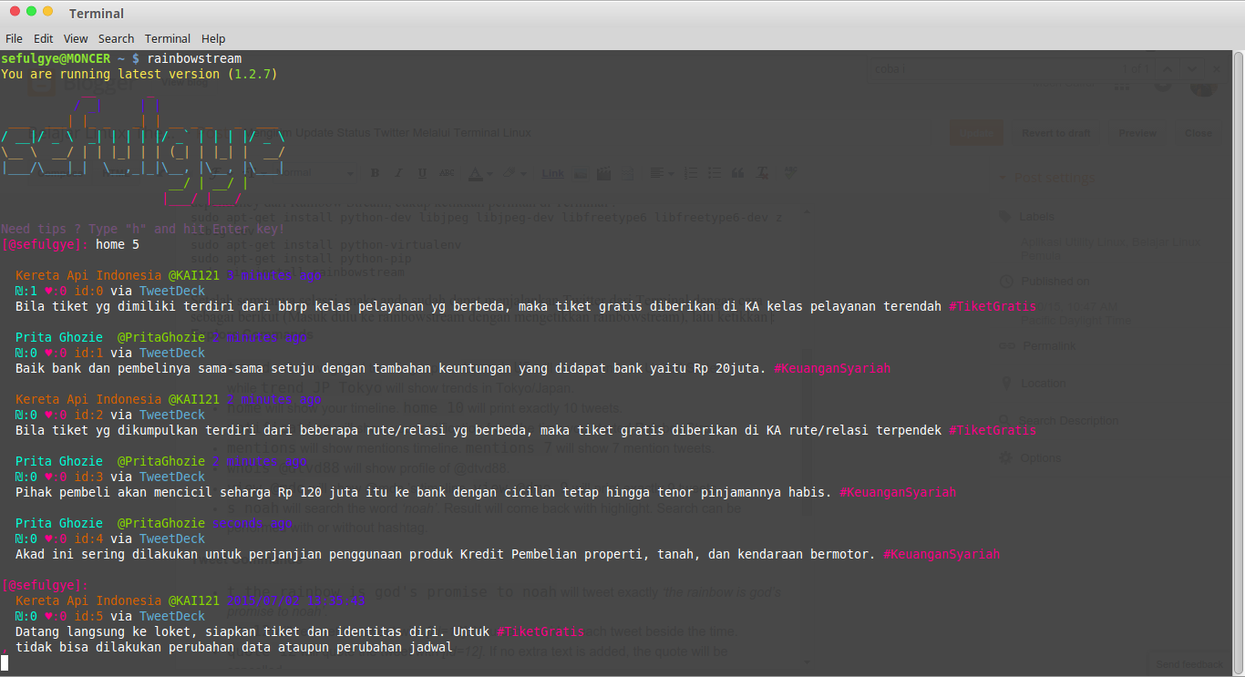Screen dimensions: 1245x677
Task: Open the Link tool in the formatting toolbar
Action: point(552,172)
